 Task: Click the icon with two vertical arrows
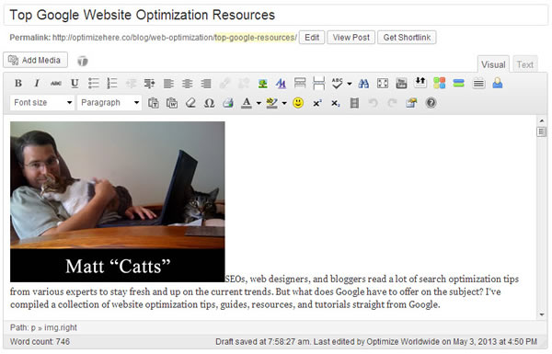point(420,83)
